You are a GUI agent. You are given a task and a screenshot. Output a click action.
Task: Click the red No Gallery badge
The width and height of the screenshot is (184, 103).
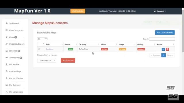(x=141, y=49)
